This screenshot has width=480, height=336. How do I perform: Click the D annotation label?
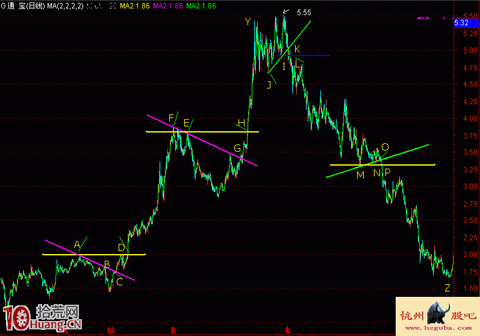pos(121,247)
